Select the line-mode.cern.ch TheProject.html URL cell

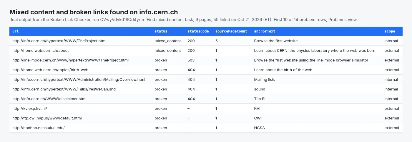(x=70, y=60)
